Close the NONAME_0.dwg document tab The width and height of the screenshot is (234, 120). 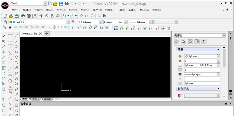click(x=40, y=34)
